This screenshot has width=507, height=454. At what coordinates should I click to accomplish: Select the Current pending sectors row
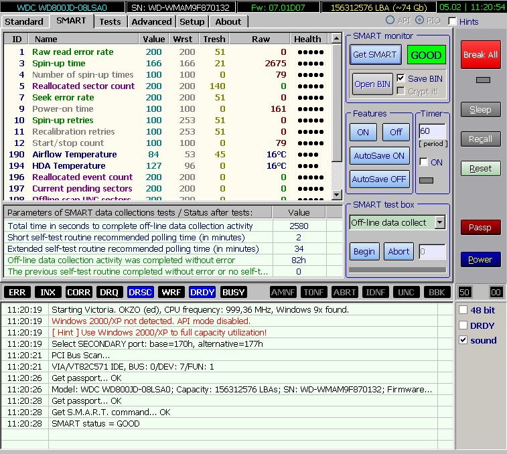click(x=168, y=189)
